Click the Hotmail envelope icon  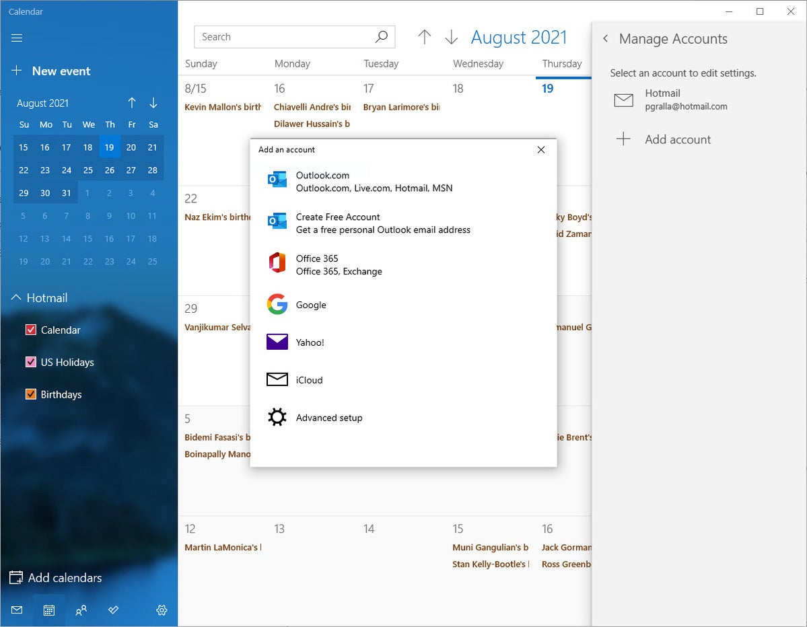[624, 100]
